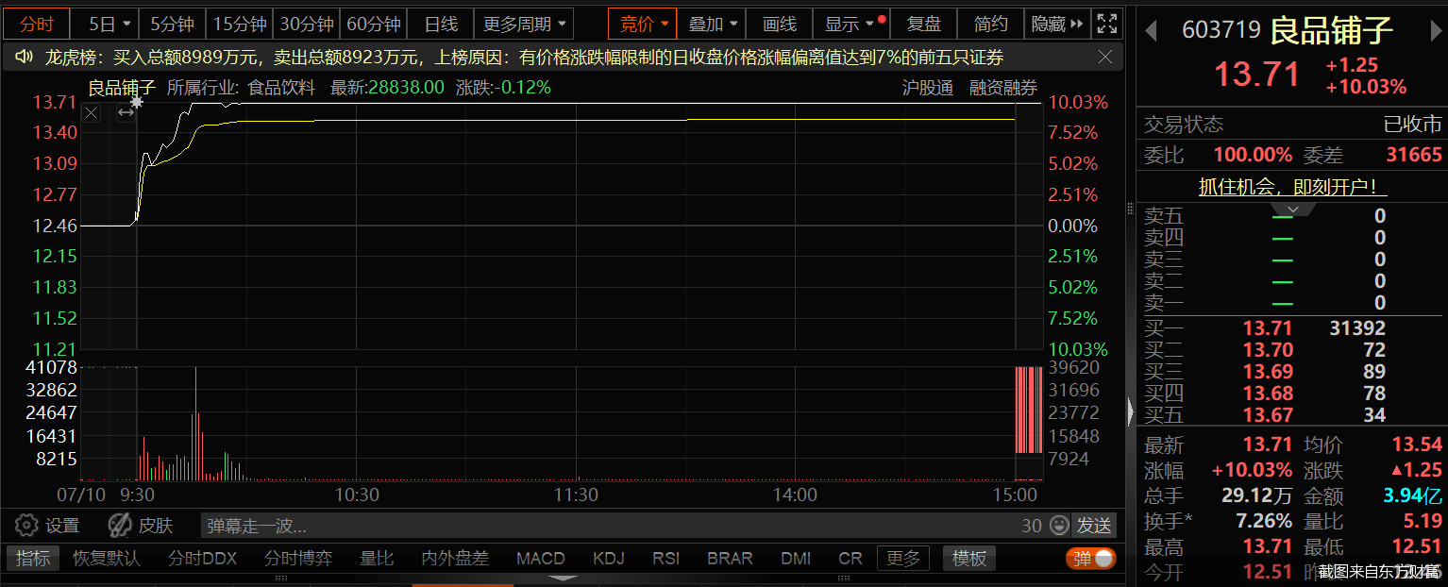The width and height of the screenshot is (1448, 587).
Task: Click the 买五 price 13.67 row
Action: 1292,414
